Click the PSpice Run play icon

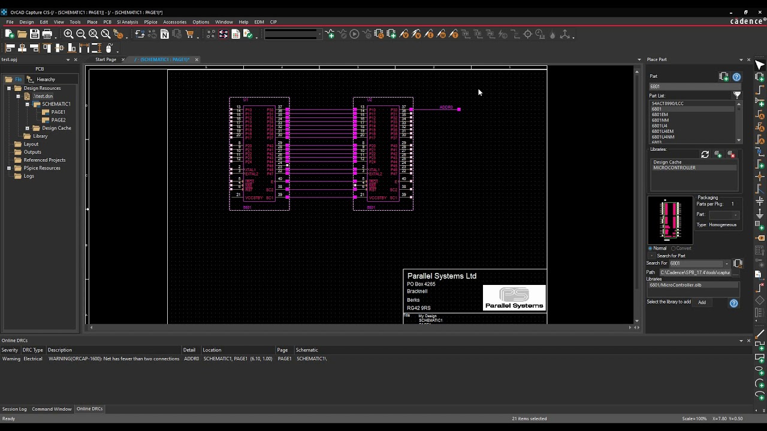coord(354,34)
